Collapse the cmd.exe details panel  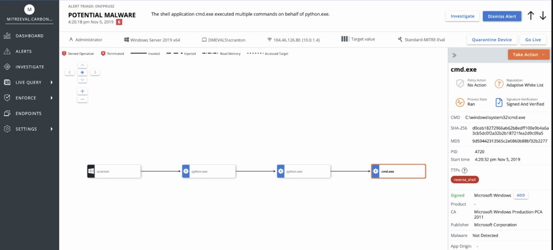[454, 55]
